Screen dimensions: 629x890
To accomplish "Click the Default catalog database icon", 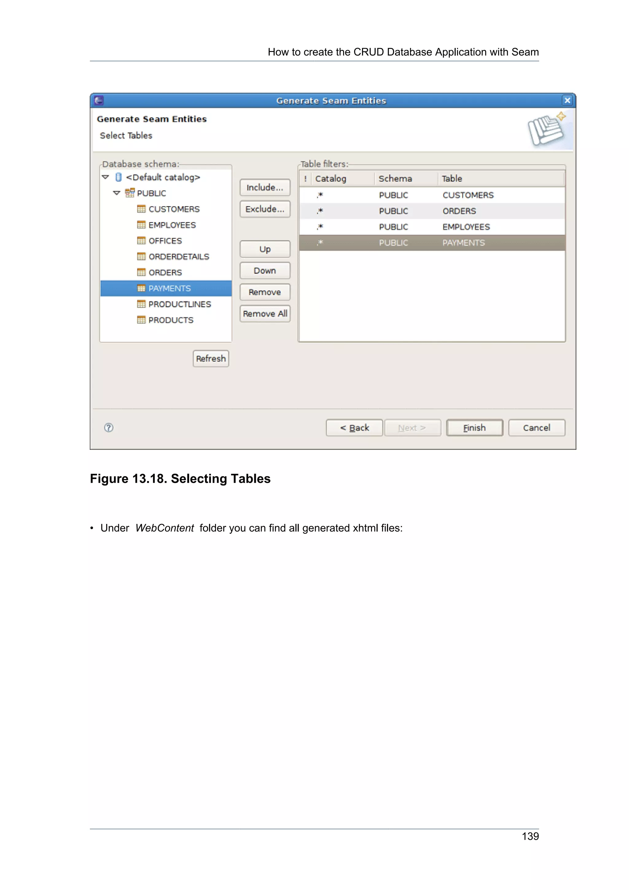I will coord(119,177).
